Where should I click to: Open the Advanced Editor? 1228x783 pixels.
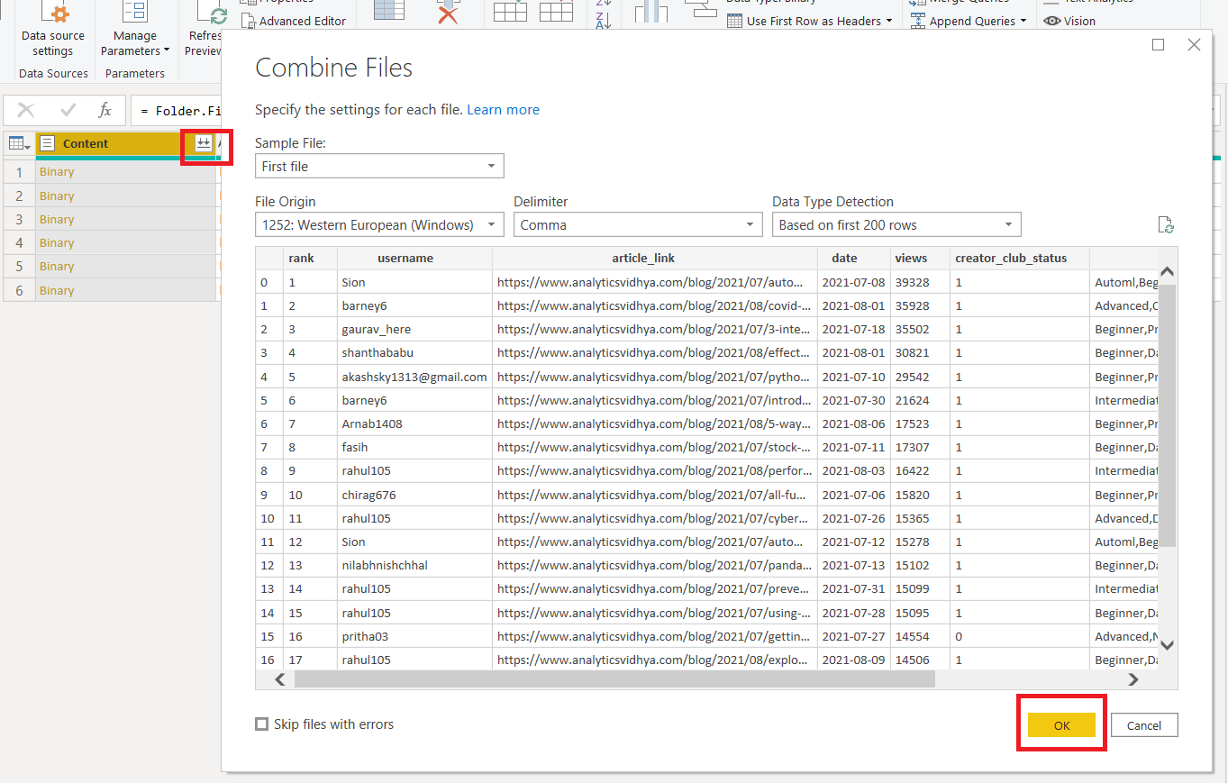pyautogui.click(x=295, y=20)
